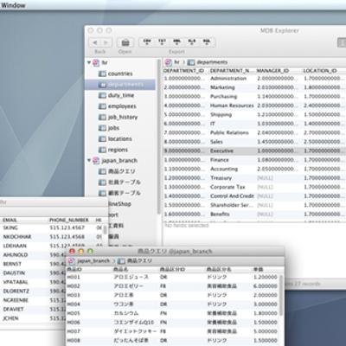
Task: Select the DLORENTZ email cell
Action: 16,292
